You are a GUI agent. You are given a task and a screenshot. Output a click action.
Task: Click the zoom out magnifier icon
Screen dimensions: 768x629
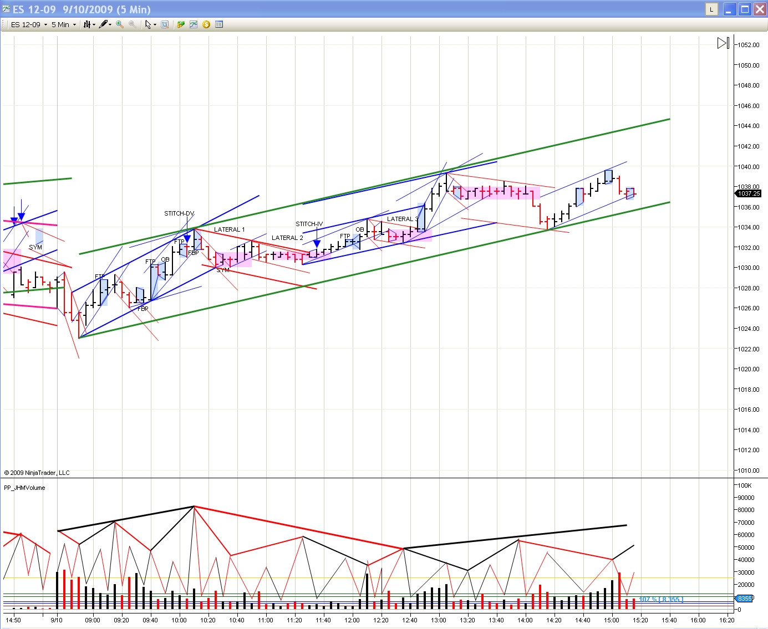point(133,24)
